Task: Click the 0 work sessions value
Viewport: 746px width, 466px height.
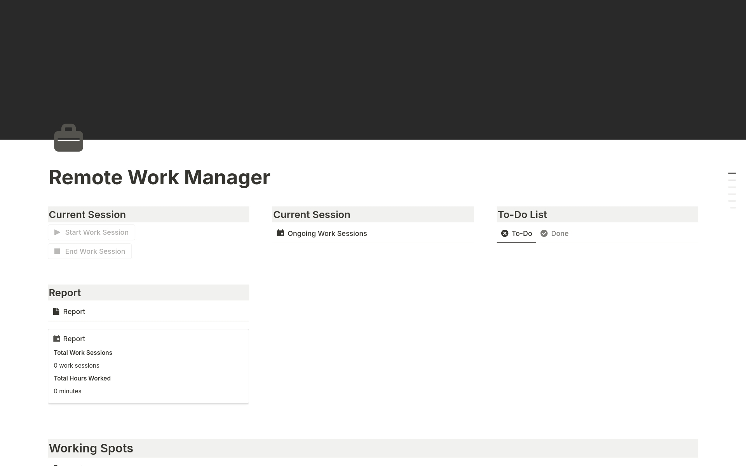Action: 77,366
